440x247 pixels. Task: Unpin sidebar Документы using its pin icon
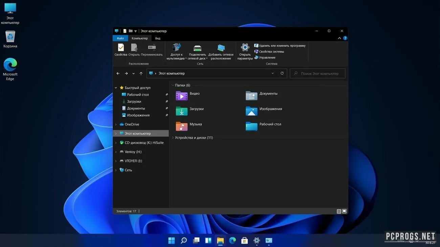pyautogui.click(x=167, y=108)
